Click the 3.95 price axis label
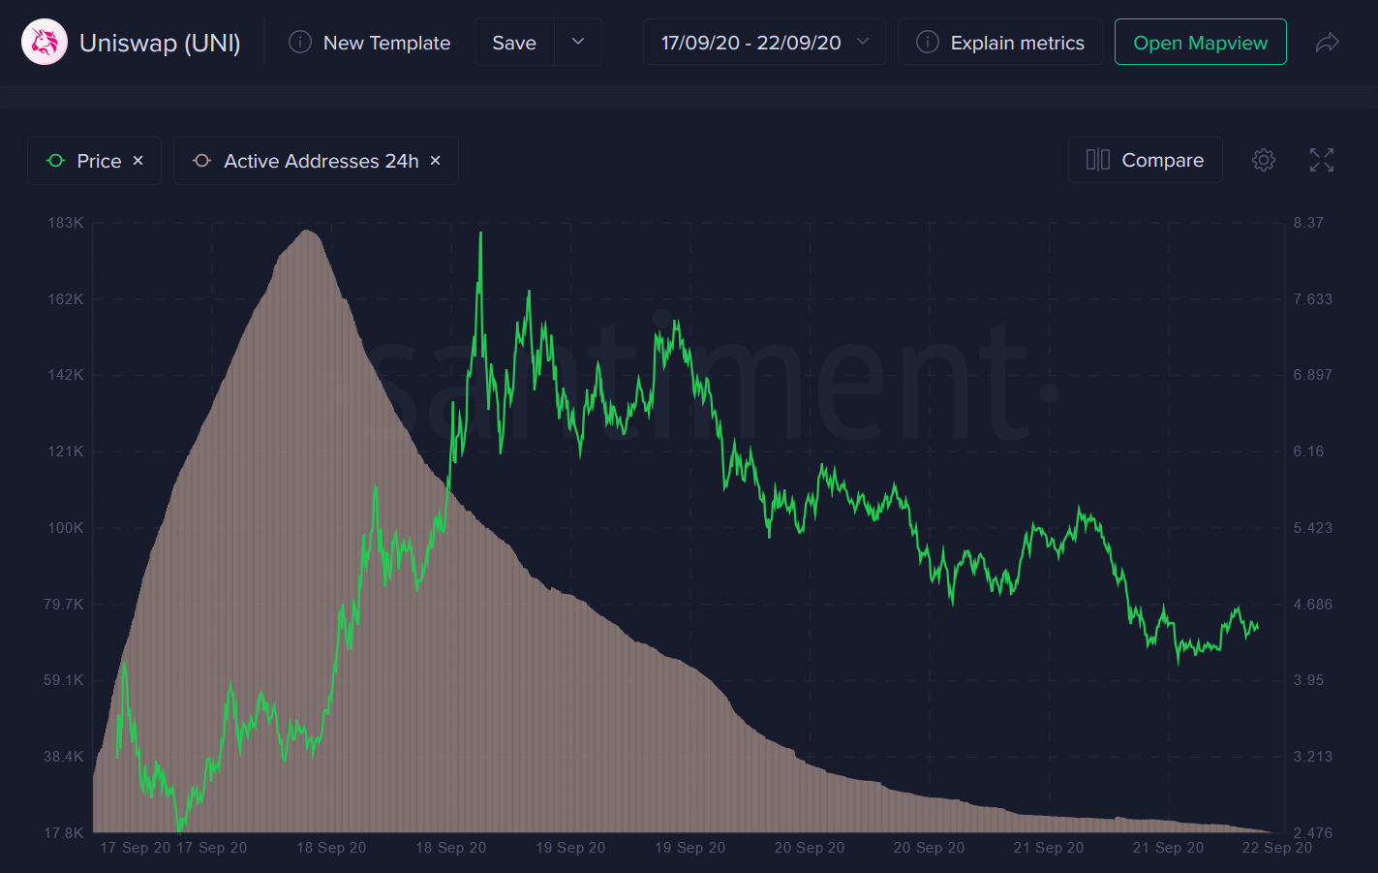1378x873 pixels. tap(1308, 680)
